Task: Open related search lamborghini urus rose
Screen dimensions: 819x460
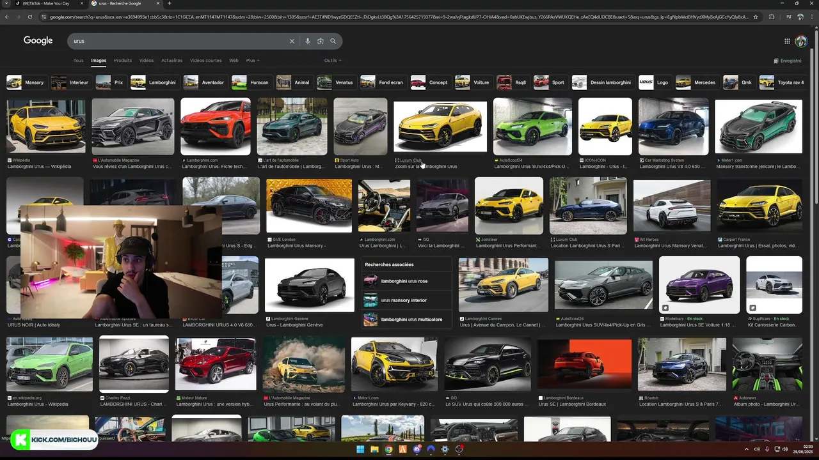Action: (407, 280)
